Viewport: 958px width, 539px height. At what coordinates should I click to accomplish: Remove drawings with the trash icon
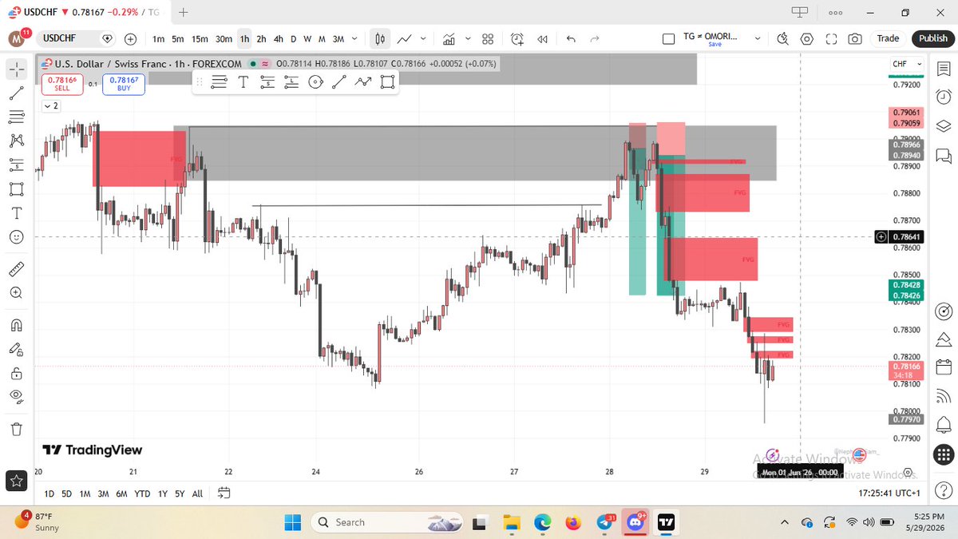(x=16, y=430)
